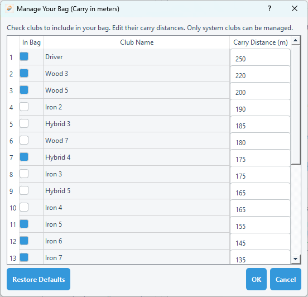Click the scrollbar down arrow

coord(295,259)
